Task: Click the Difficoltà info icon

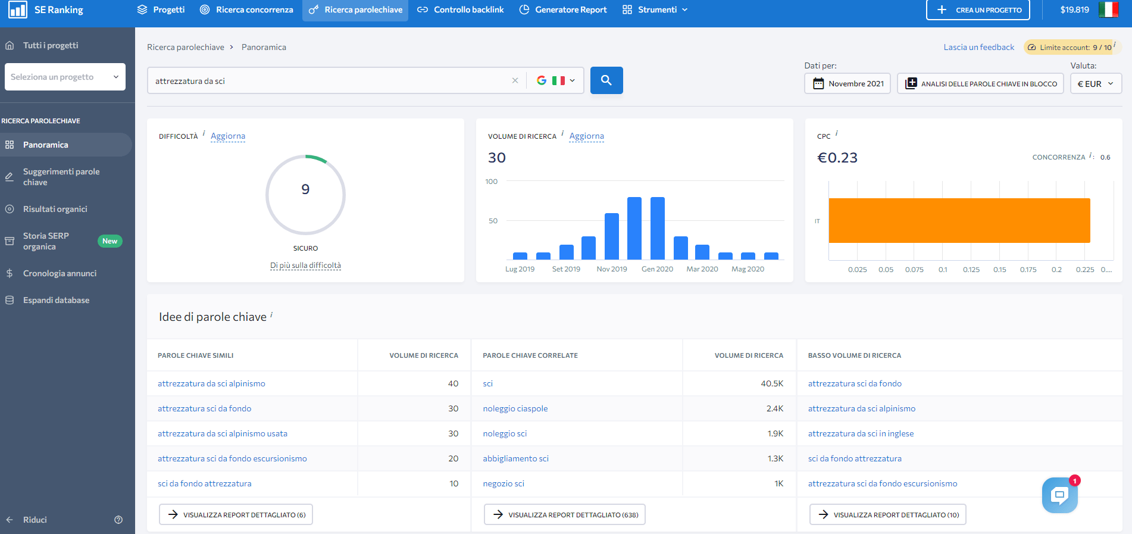Action: 204,133
